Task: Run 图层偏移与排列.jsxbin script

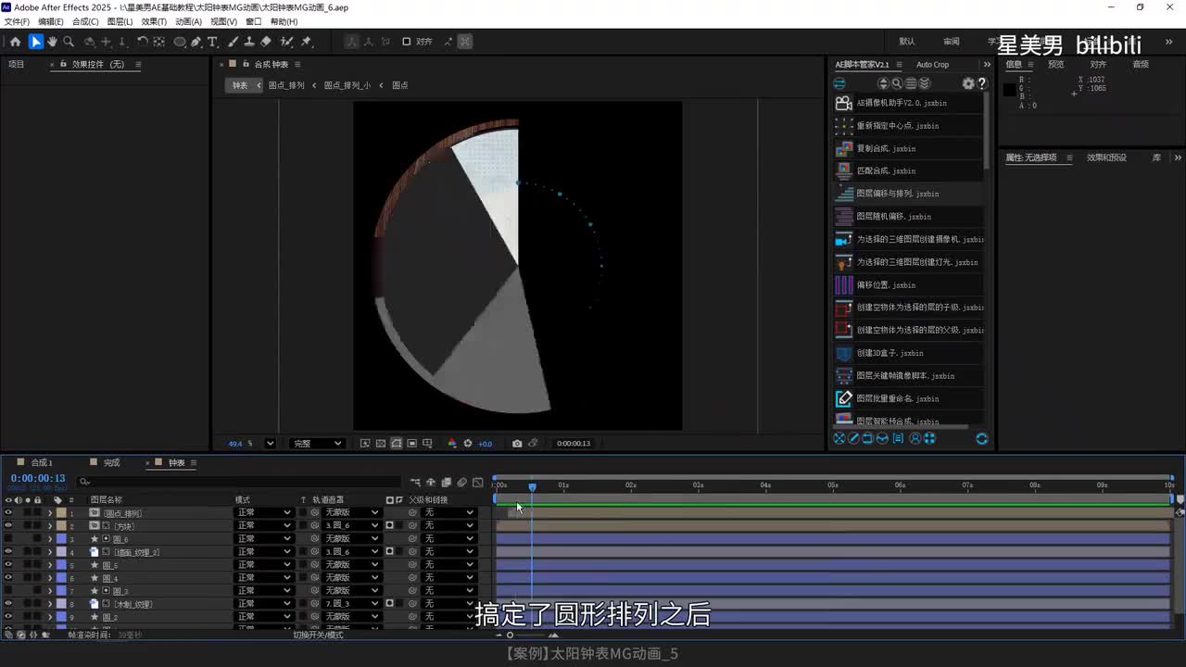Action: click(908, 194)
